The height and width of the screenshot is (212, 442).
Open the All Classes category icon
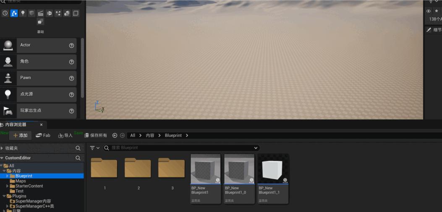coord(41,21)
